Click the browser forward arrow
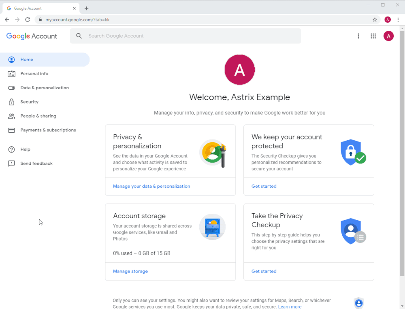The height and width of the screenshot is (309, 405). click(x=17, y=19)
